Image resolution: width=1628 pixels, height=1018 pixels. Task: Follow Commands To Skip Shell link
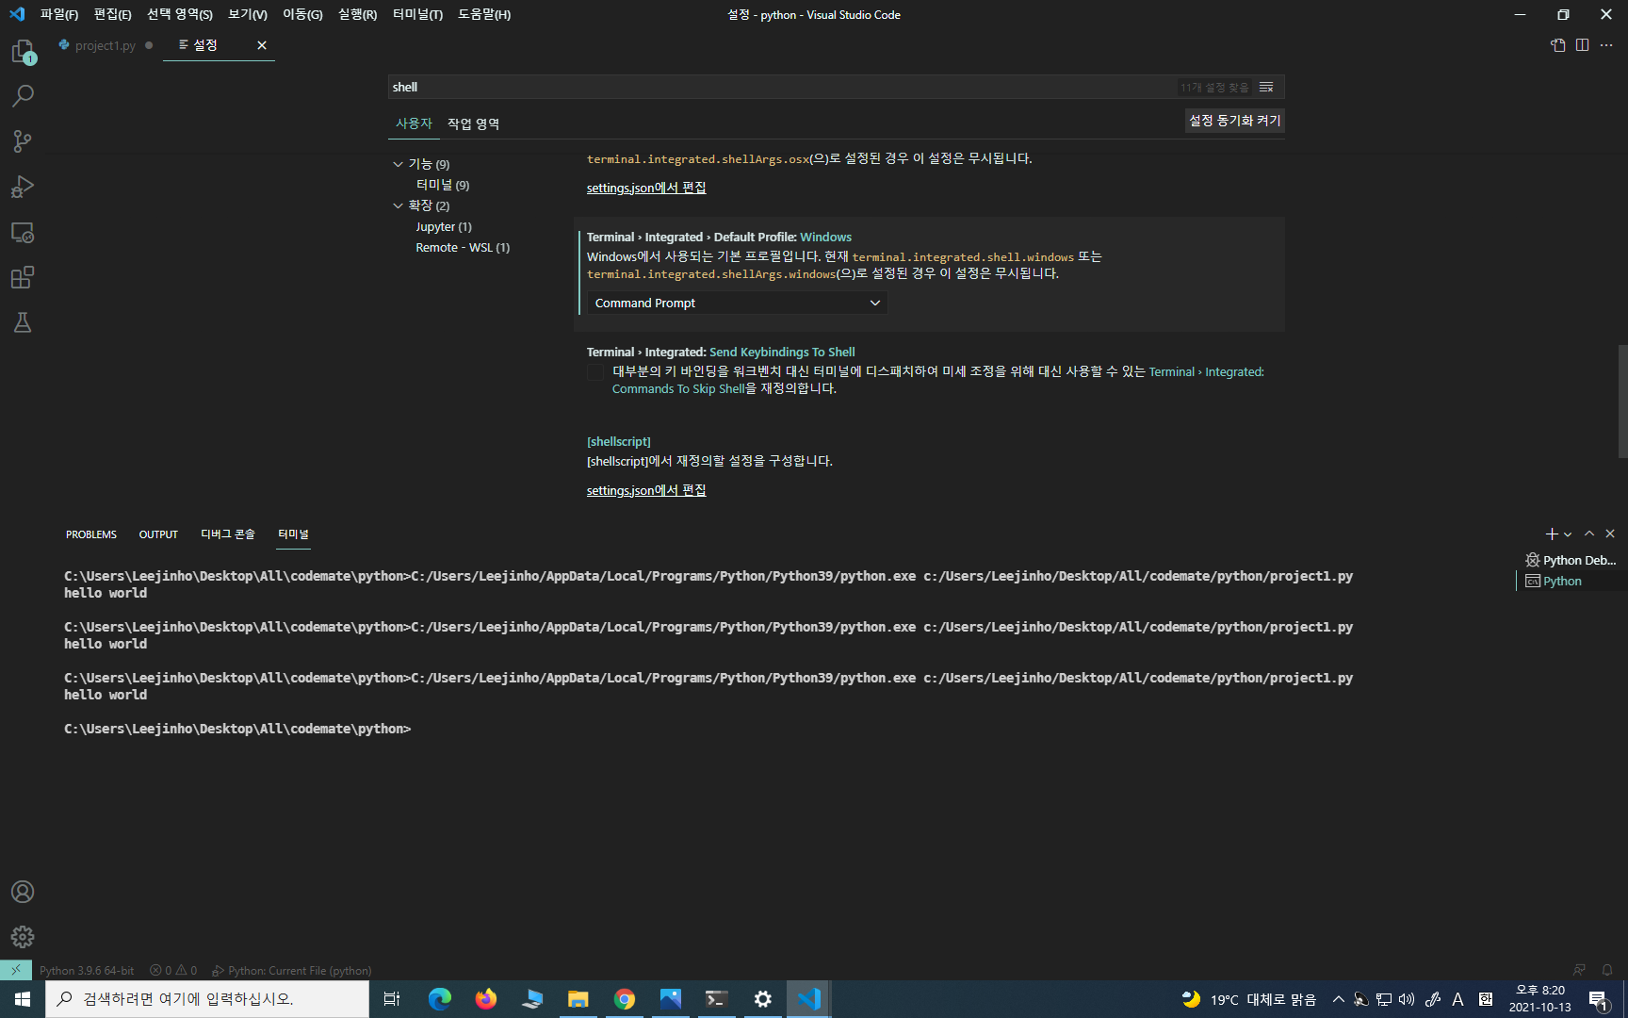678,388
